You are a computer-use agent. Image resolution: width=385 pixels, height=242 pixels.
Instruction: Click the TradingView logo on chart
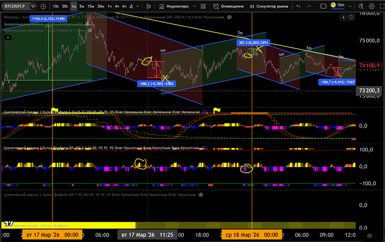click(x=9, y=224)
